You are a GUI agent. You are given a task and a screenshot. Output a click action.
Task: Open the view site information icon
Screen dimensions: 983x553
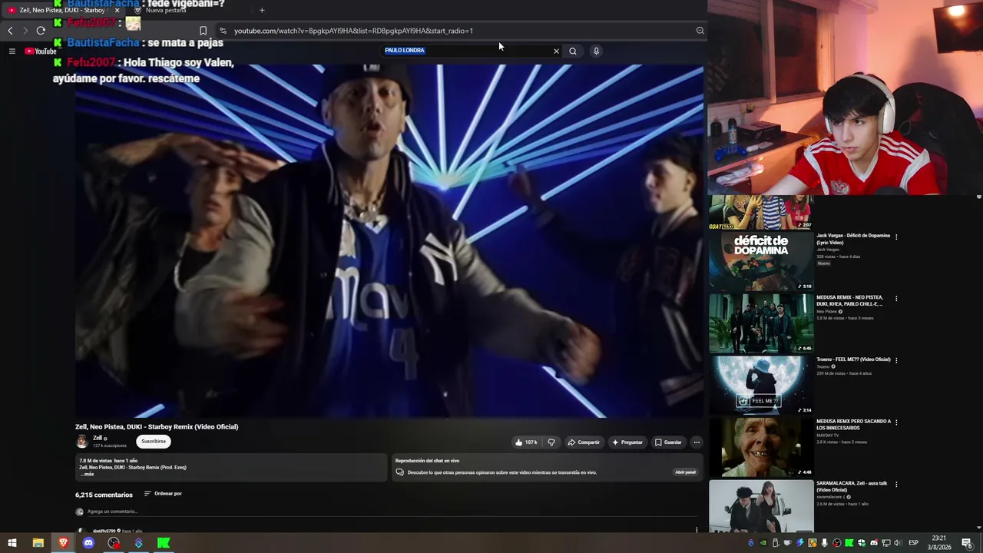tap(223, 31)
